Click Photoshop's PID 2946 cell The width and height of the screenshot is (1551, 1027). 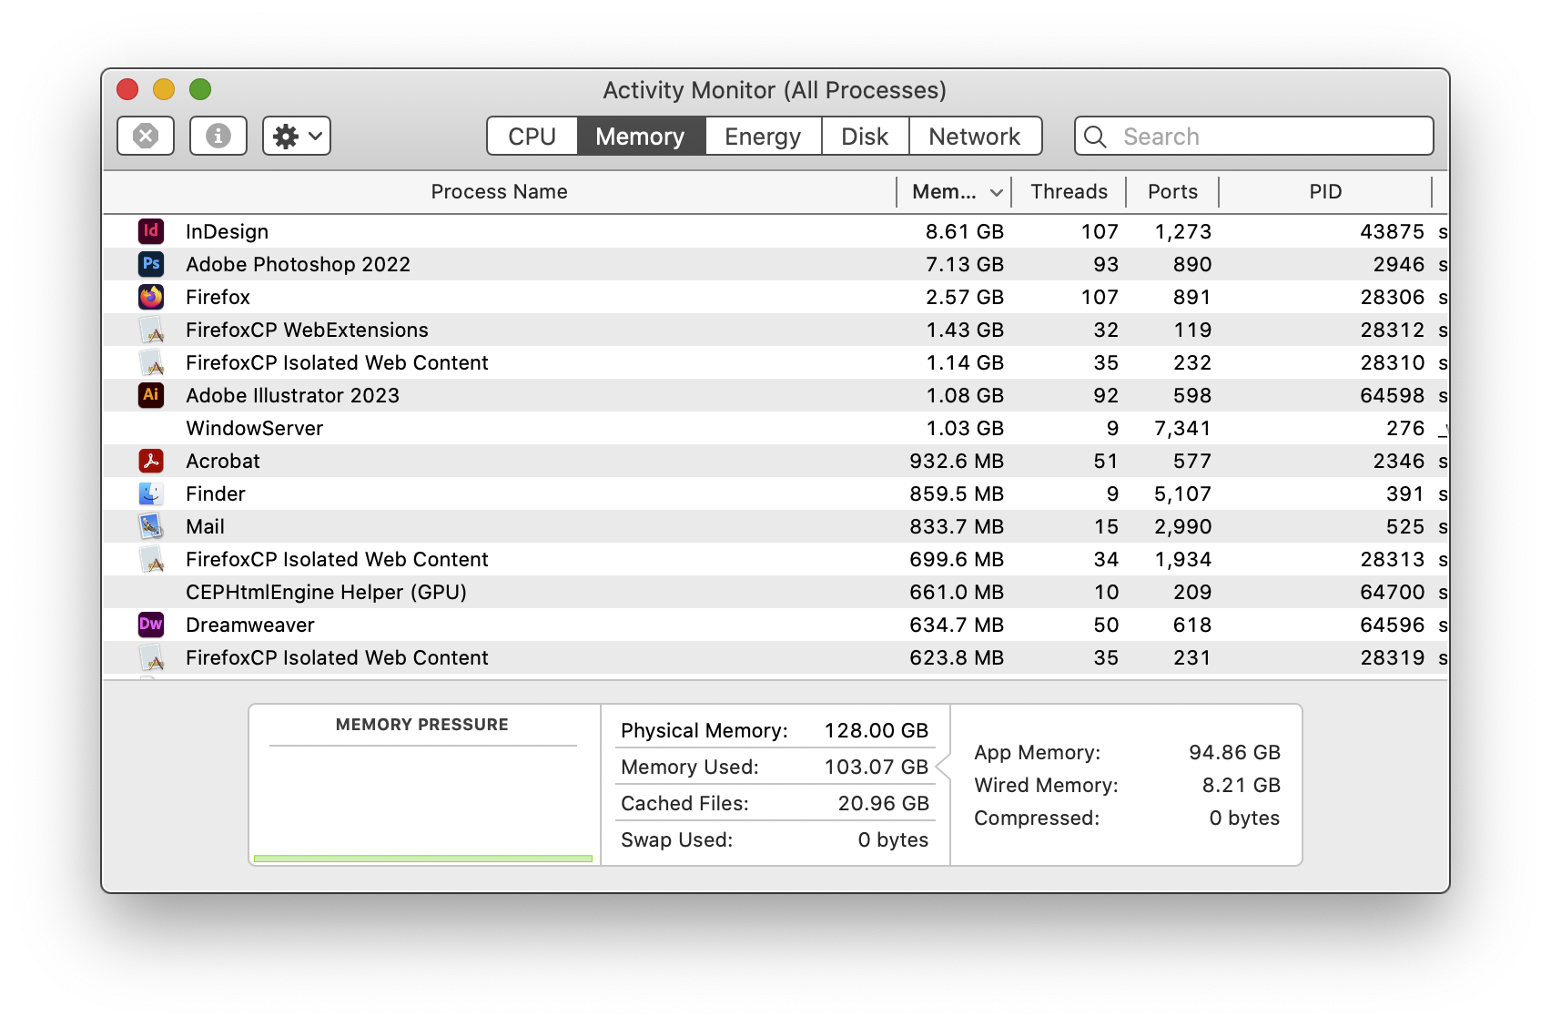pos(1399,264)
